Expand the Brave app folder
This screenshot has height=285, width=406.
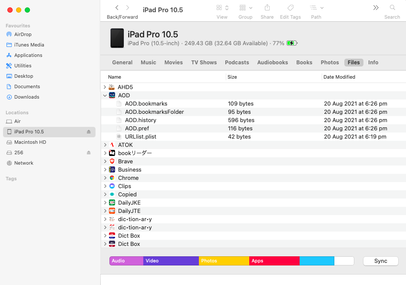(105, 162)
